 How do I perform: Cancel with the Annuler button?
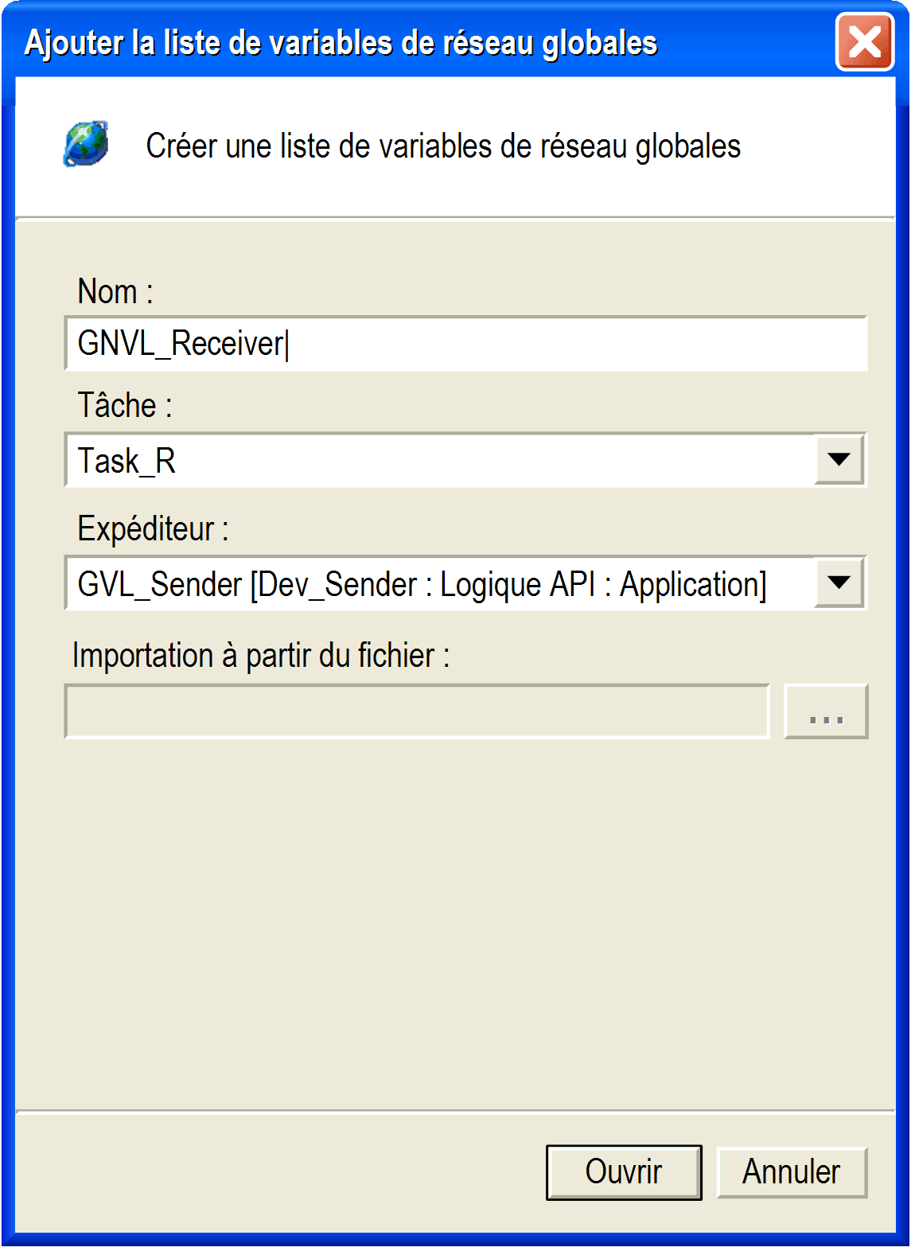791,1171
